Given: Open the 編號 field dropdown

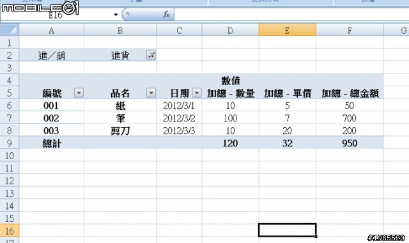Looking at the screenshot, I should coord(79,93).
